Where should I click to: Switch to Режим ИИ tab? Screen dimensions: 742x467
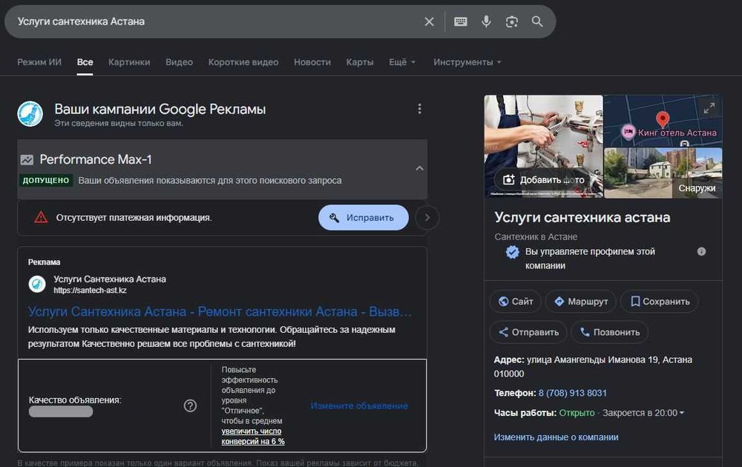tap(39, 62)
